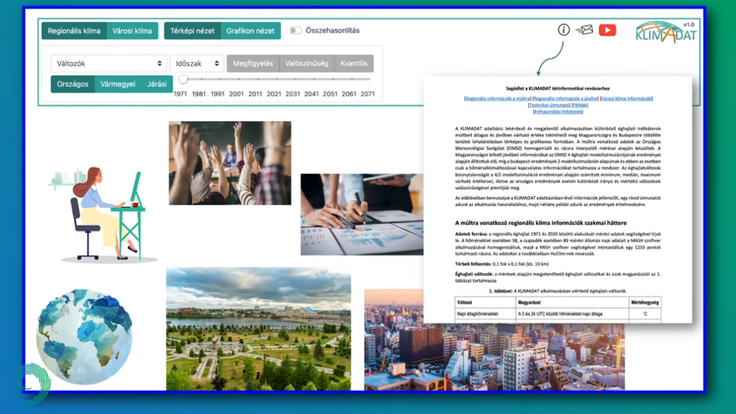Click the year slider handle at 1971

[x=182, y=79]
